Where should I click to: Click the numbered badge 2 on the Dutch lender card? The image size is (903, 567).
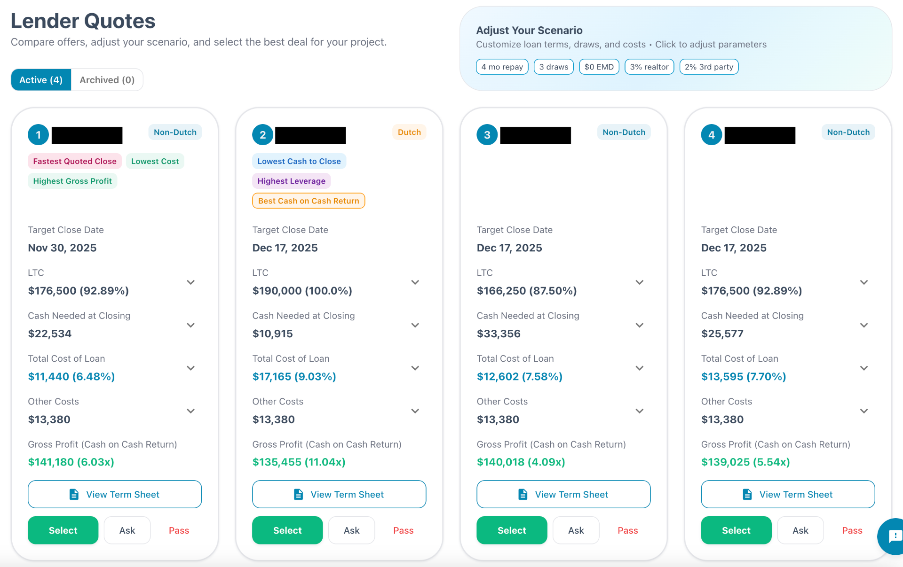[262, 134]
